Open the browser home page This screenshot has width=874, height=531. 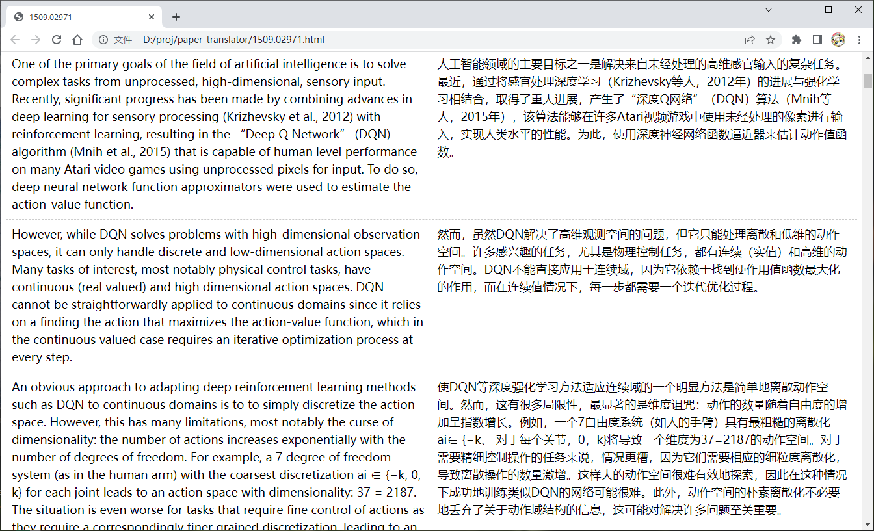(77, 40)
